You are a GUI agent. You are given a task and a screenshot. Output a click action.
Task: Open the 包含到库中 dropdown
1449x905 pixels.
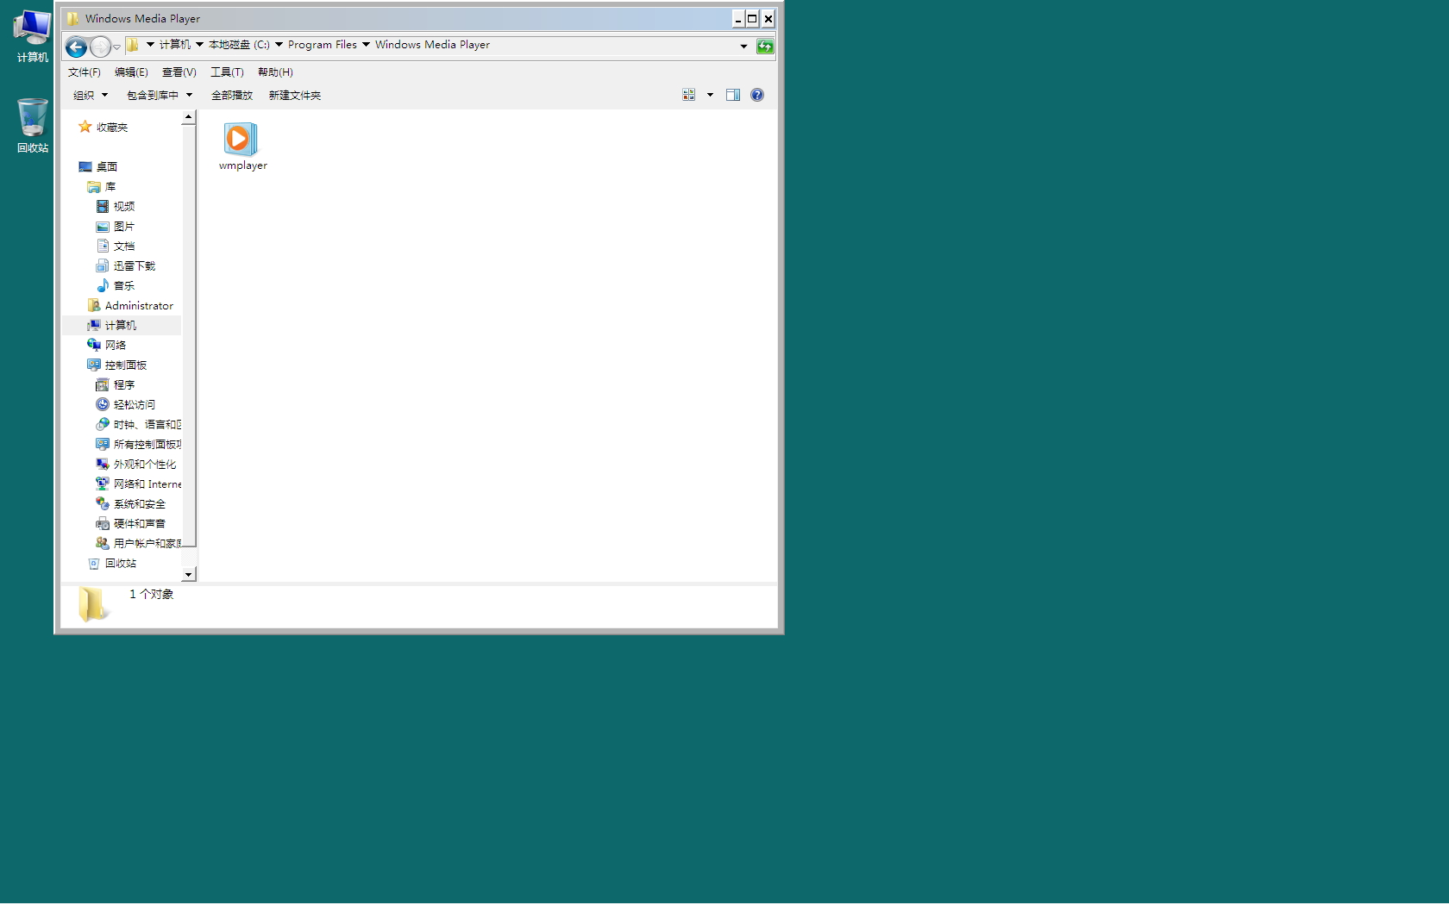pos(160,96)
